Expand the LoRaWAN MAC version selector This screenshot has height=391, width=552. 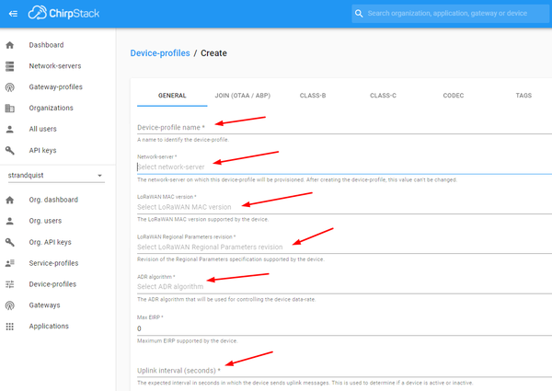tap(340, 207)
